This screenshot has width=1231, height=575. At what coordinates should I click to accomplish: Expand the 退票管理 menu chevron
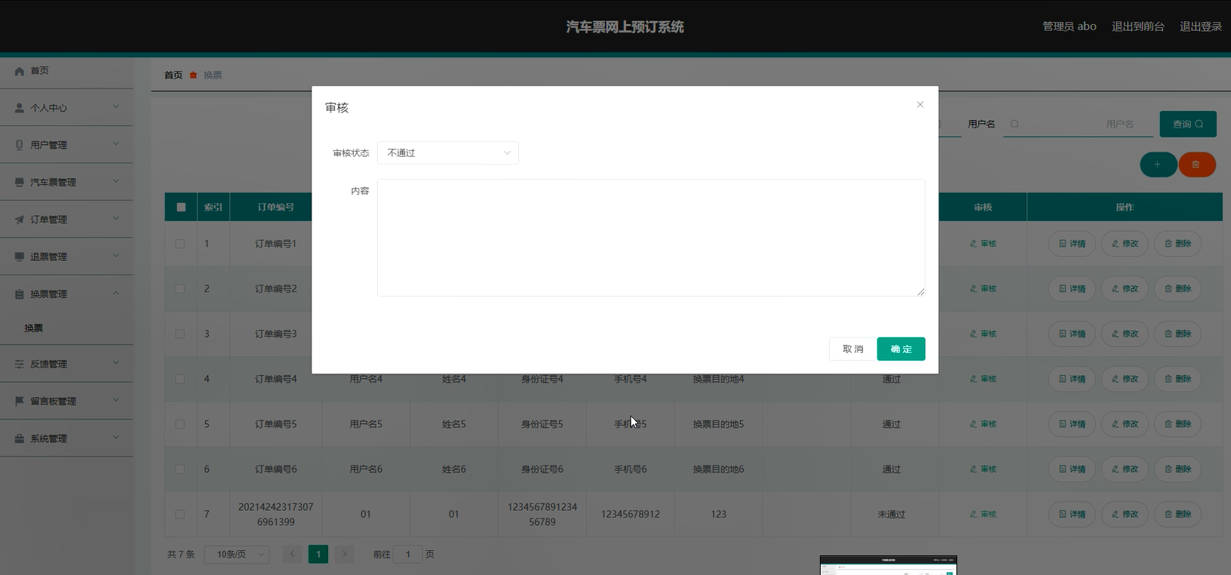pyautogui.click(x=116, y=255)
